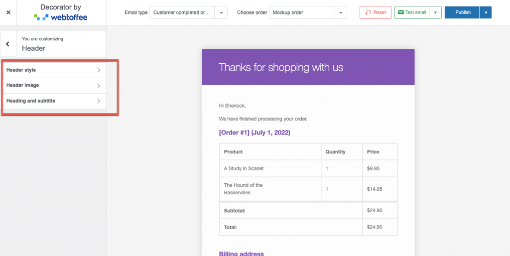The width and height of the screenshot is (510, 256).
Task: Open the Header style section
Action: (53, 70)
